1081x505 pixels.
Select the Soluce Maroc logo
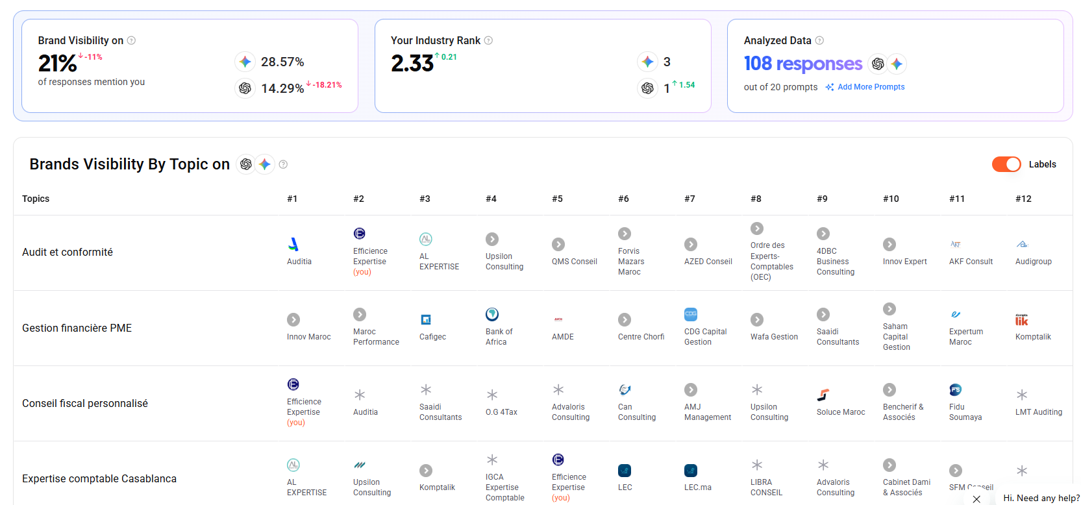823,395
